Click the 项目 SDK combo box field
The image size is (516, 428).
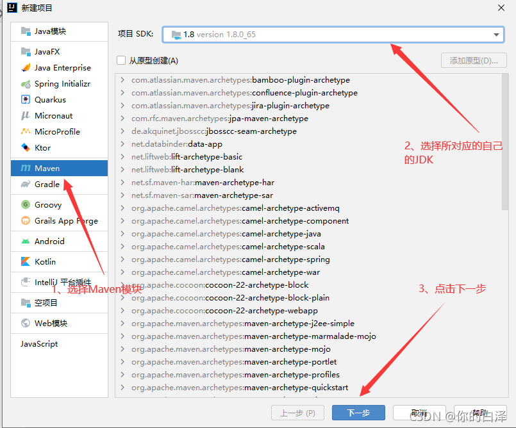tap(333, 35)
